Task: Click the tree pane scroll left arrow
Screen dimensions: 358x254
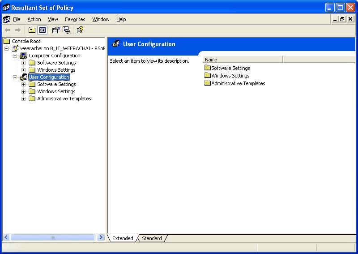Action: [6, 237]
